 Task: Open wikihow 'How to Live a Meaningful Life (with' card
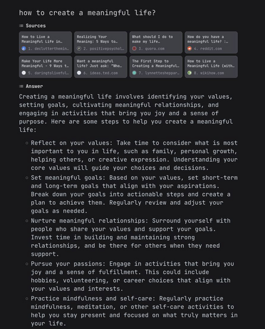coord(212,67)
